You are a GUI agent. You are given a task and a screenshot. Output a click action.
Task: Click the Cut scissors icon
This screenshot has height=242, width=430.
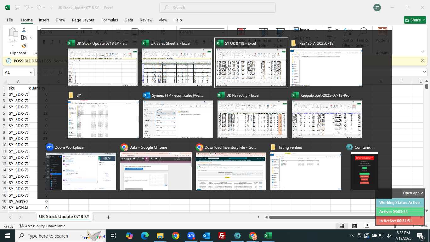[x=24, y=30]
